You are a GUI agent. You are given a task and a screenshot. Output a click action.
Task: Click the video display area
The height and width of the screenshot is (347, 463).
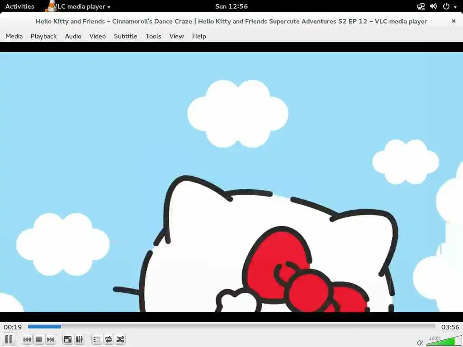[x=231, y=182]
